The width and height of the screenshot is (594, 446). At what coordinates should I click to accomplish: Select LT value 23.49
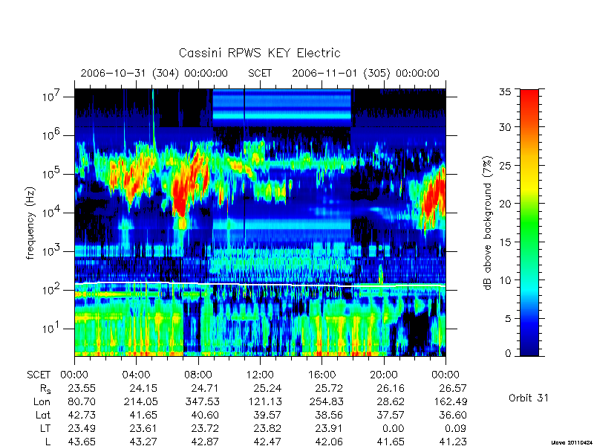tap(82, 428)
